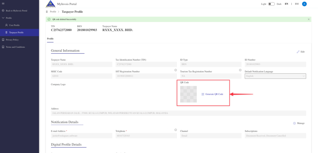Click the Address field

179,113
